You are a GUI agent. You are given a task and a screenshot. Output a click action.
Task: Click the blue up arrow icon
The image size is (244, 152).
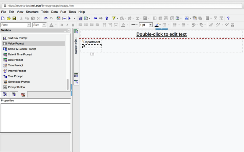[x=107, y=18]
